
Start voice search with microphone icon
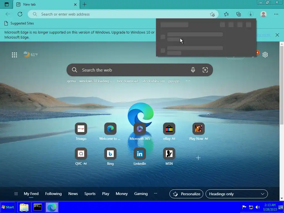click(193, 70)
